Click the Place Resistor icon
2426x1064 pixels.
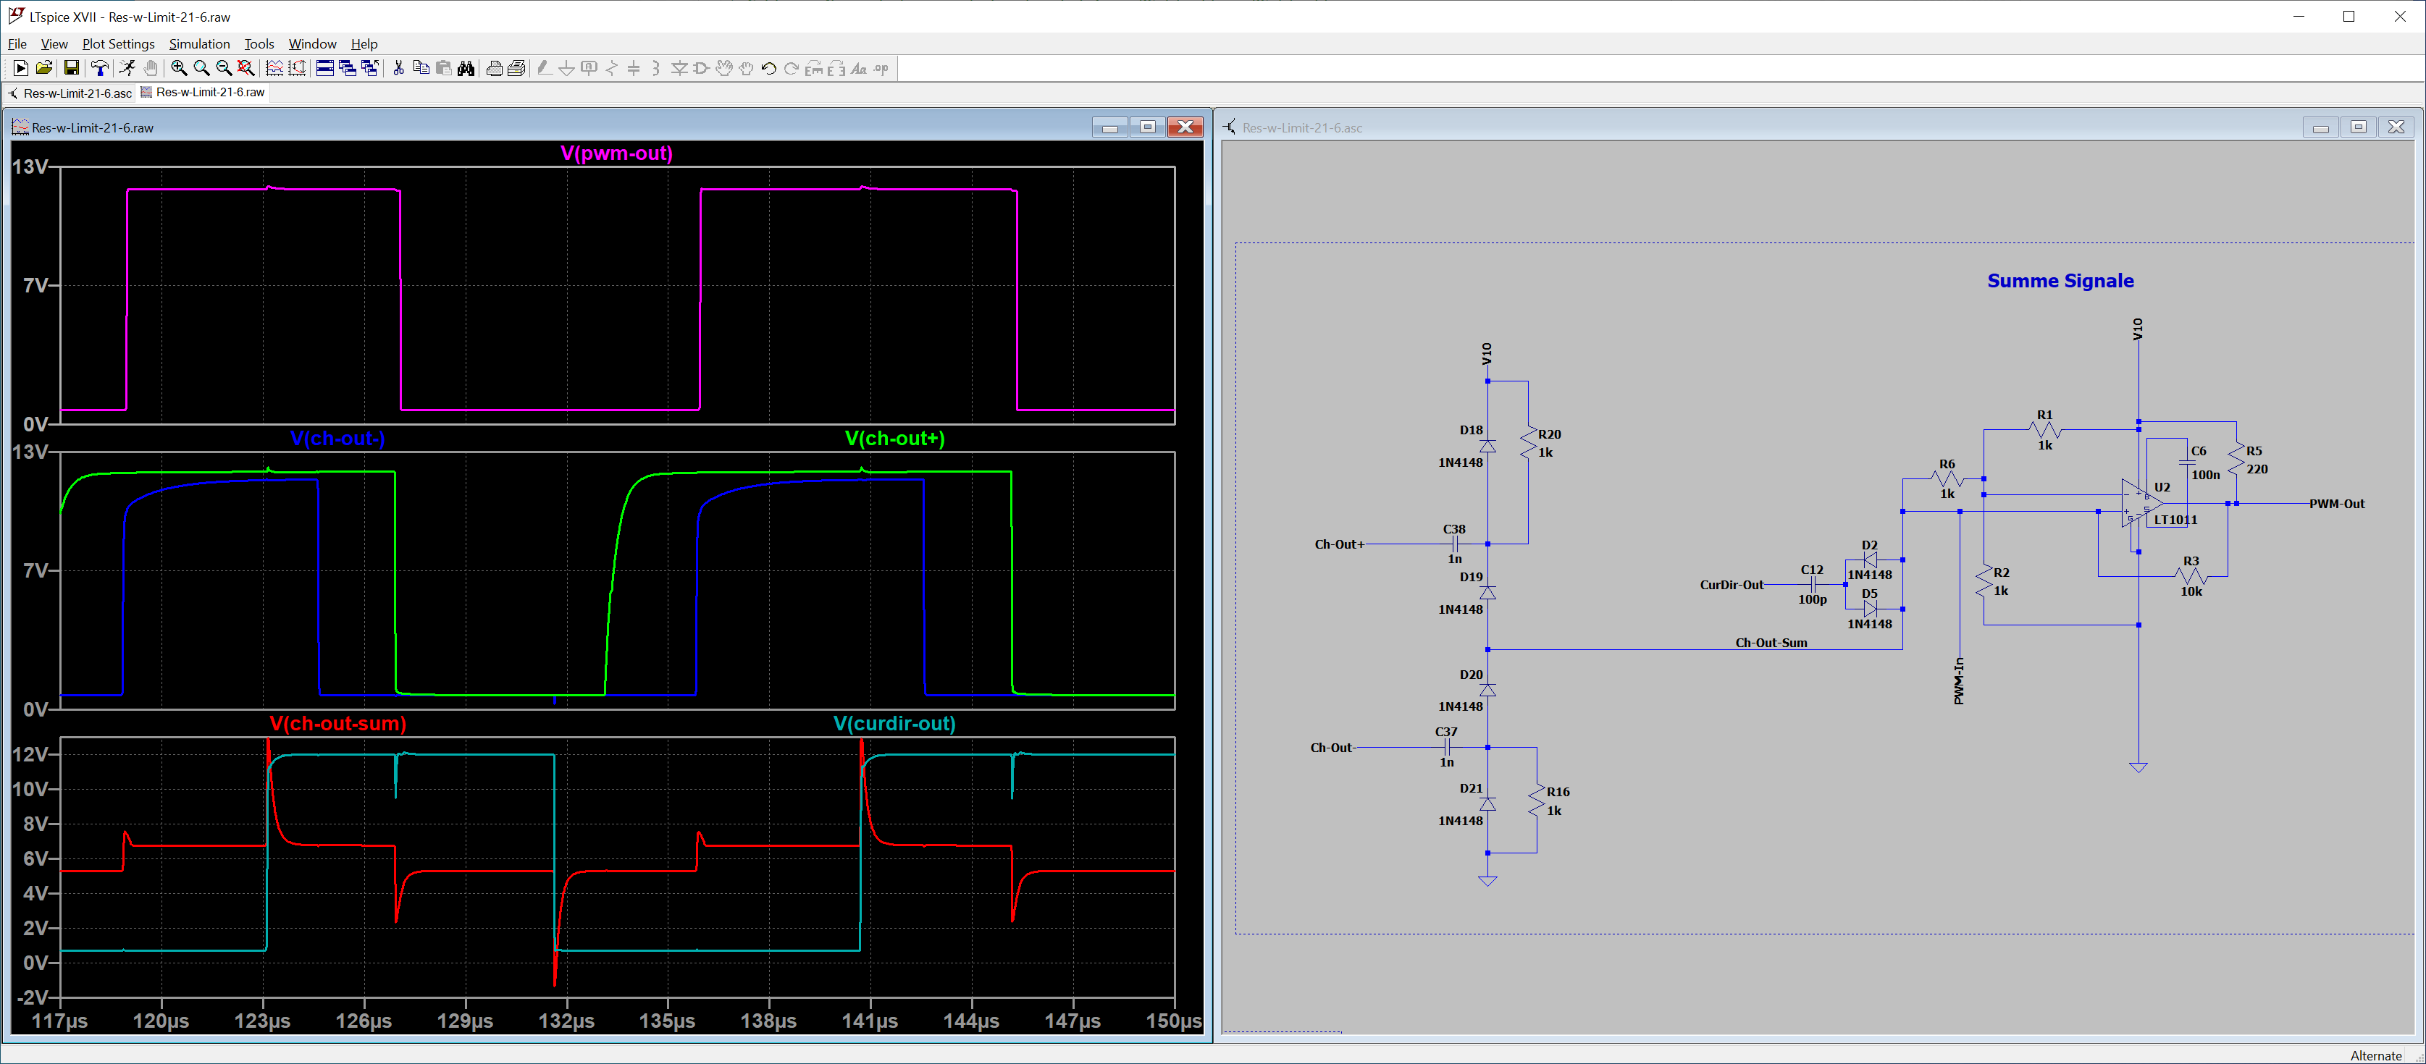pyautogui.click(x=613, y=68)
